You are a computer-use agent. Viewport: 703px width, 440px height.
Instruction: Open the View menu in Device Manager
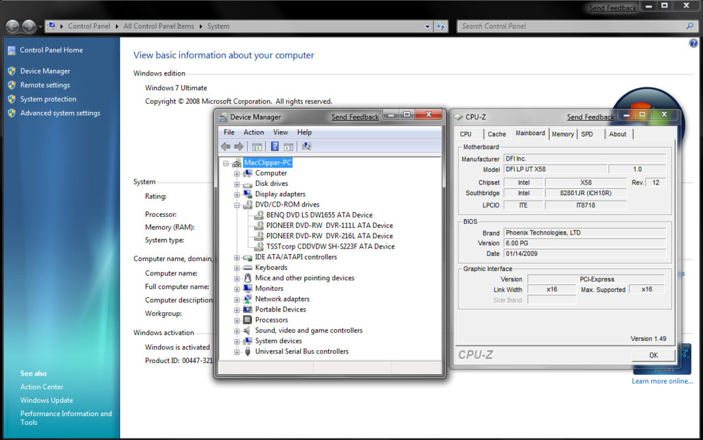coord(281,132)
